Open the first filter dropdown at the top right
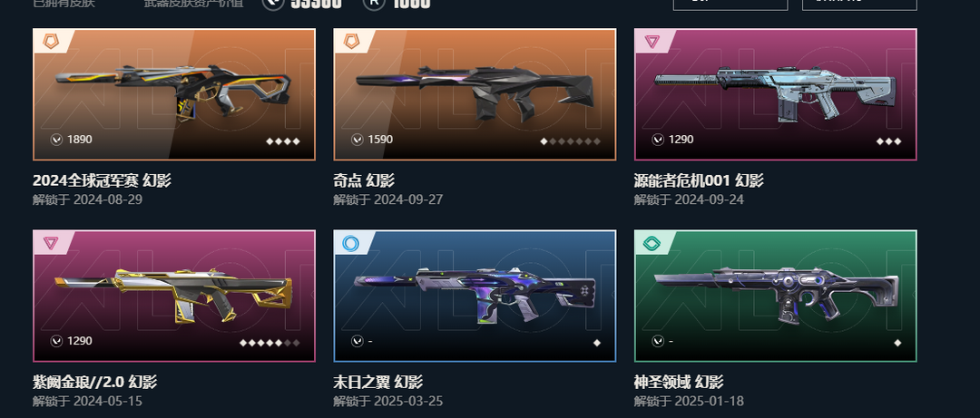This screenshot has height=418, width=980. click(730, 4)
